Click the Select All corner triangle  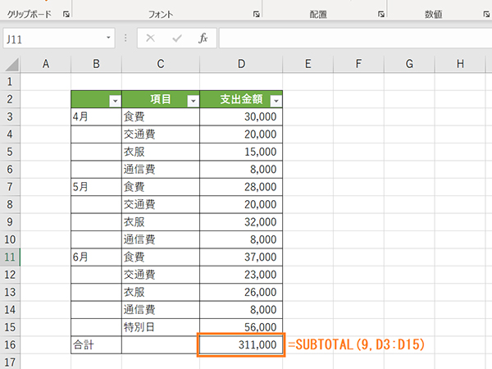point(11,64)
